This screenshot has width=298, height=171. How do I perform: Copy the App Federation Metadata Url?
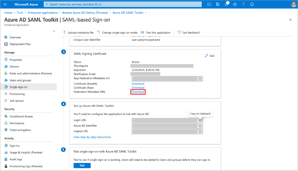click(x=200, y=79)
